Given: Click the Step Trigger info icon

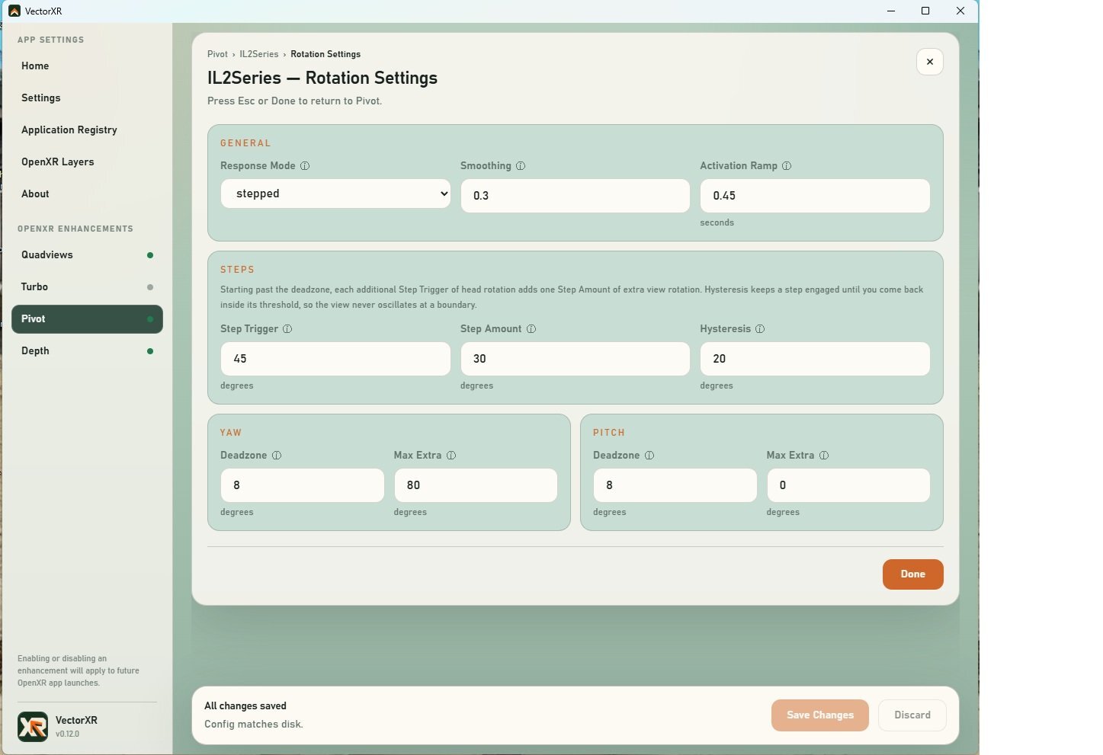Looking at the screenshot, I should [x=287, y=329].
